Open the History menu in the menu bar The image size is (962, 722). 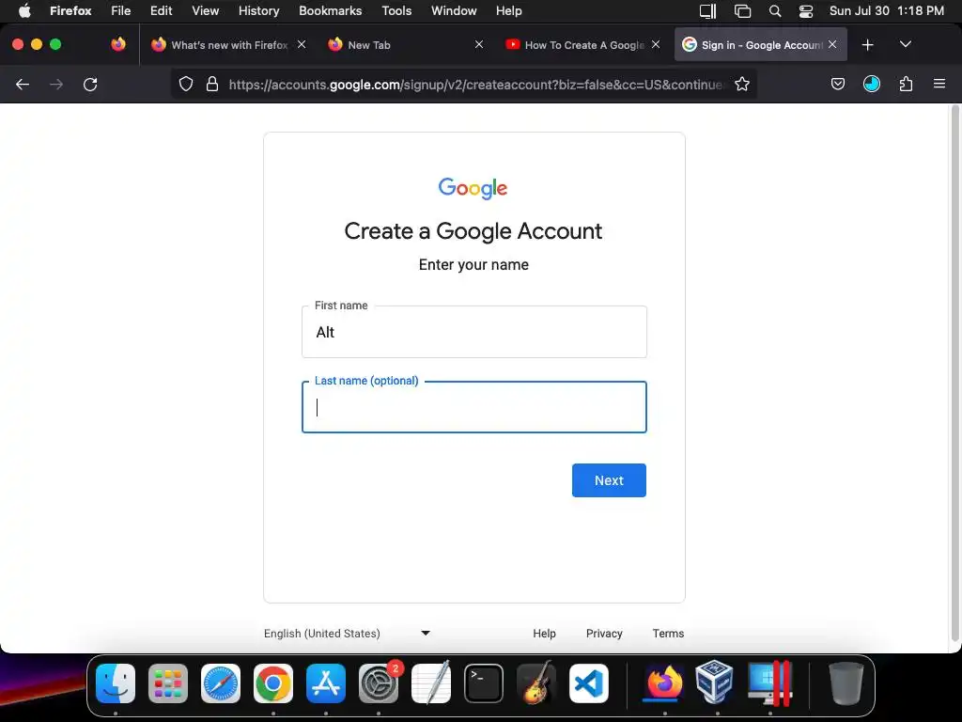coord(258,10)
